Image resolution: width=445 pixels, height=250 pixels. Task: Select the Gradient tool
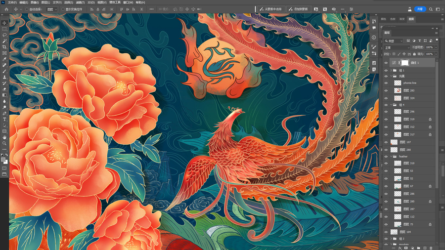coord(4,95)
